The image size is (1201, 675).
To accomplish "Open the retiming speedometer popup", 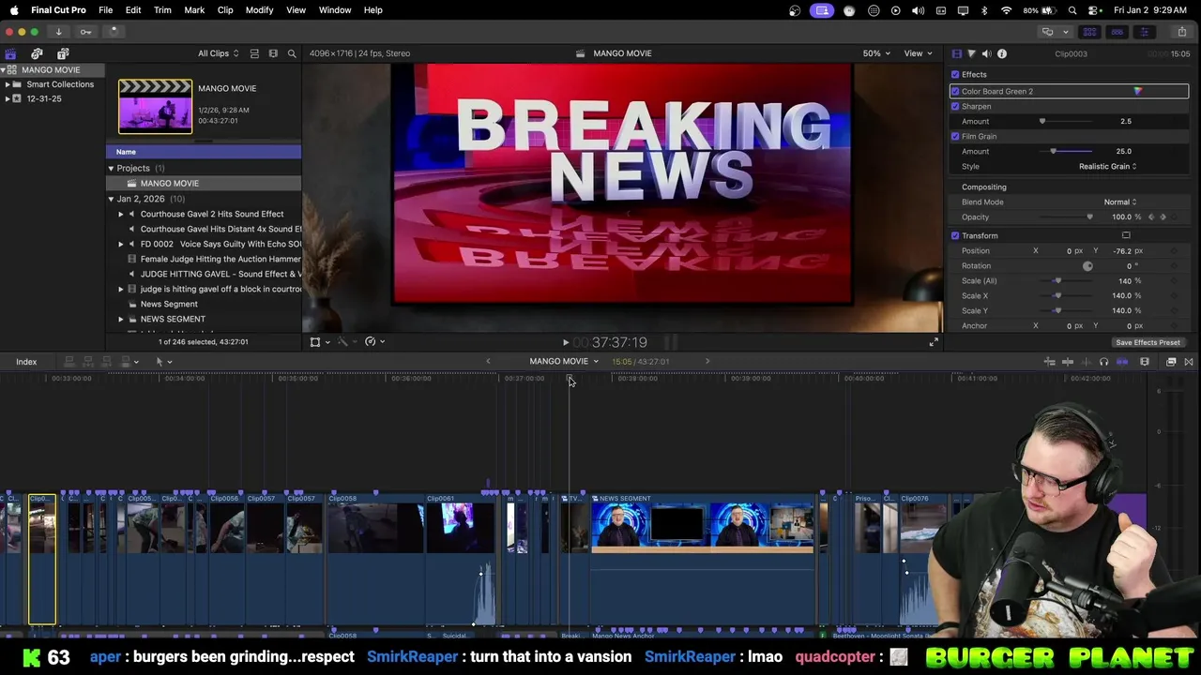I will pyautogui.click(x=374, y=342).
